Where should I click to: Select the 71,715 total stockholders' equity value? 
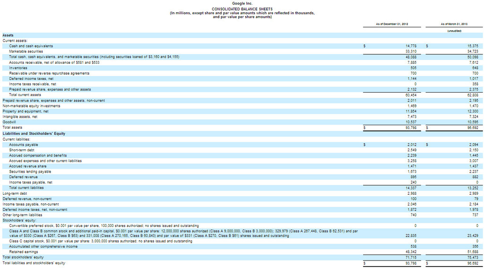point(411,257)
